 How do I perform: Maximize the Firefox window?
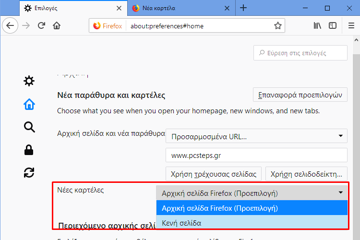coord(327,8)
